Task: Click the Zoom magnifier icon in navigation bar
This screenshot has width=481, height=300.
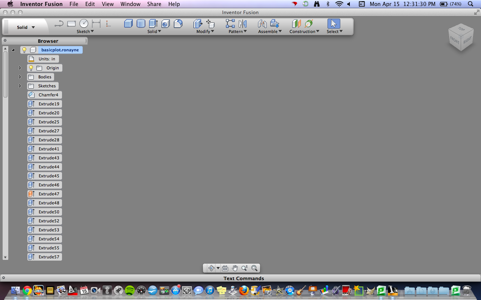Action: coord(245,268)
